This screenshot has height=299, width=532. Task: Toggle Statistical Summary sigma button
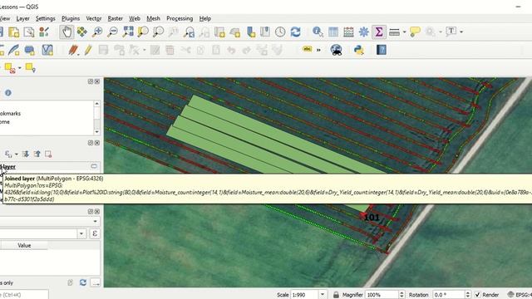379,32
